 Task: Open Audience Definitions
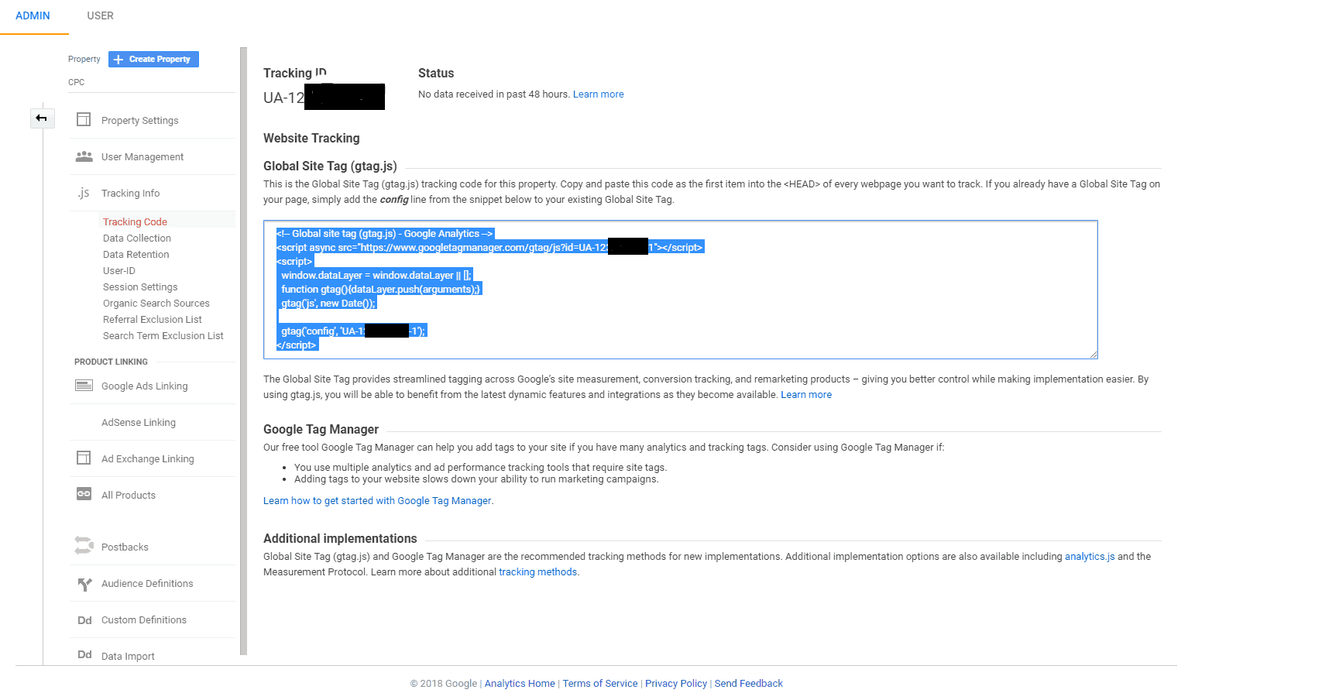[x=147, y=584]
